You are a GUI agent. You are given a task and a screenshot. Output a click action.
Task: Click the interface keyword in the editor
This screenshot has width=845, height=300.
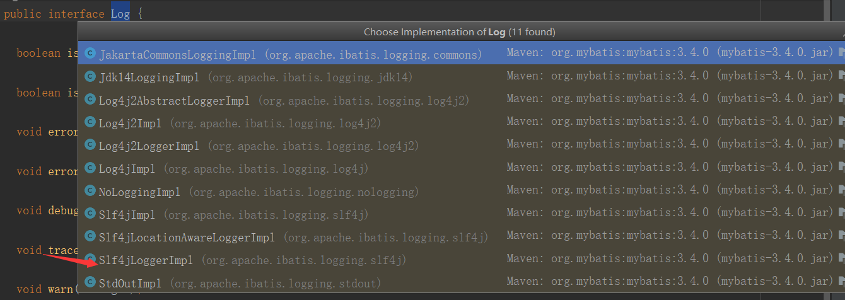(76, 13)
